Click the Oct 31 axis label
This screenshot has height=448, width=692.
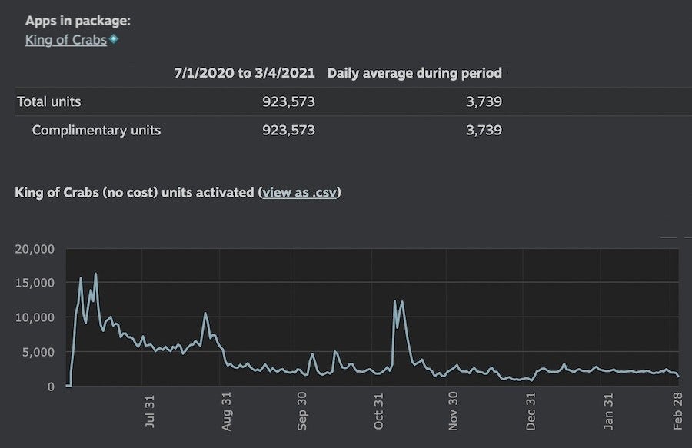(x=378, y=412)
